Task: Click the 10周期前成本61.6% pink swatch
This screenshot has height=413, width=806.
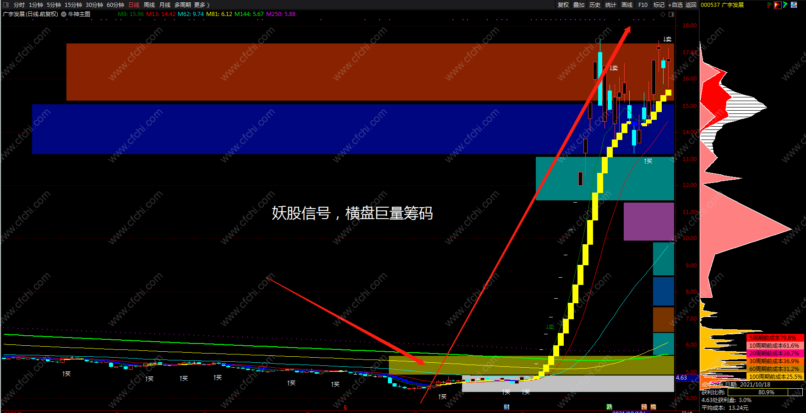Action: point(775,346)
